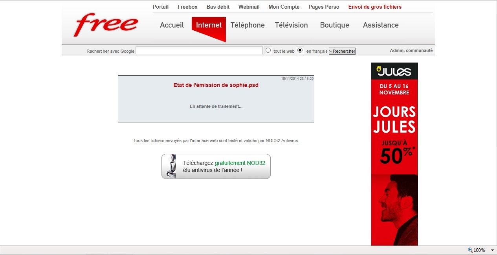Open the zoom level dropdown arrow
Screen dimensions: 497x255
click(492, 250)
